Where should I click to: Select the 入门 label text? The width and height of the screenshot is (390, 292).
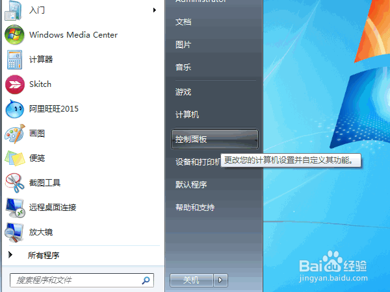tap(37, 10)
